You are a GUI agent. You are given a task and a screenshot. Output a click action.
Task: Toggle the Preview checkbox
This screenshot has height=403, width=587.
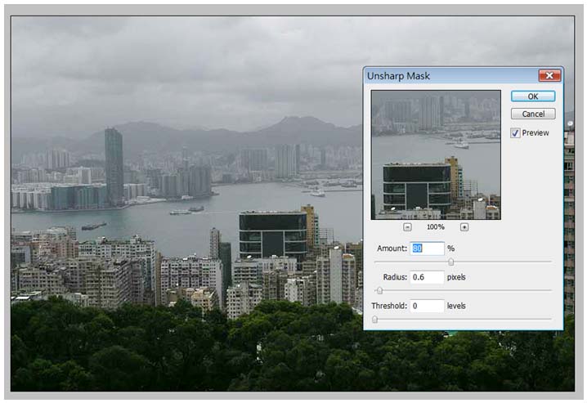(515, 132)
